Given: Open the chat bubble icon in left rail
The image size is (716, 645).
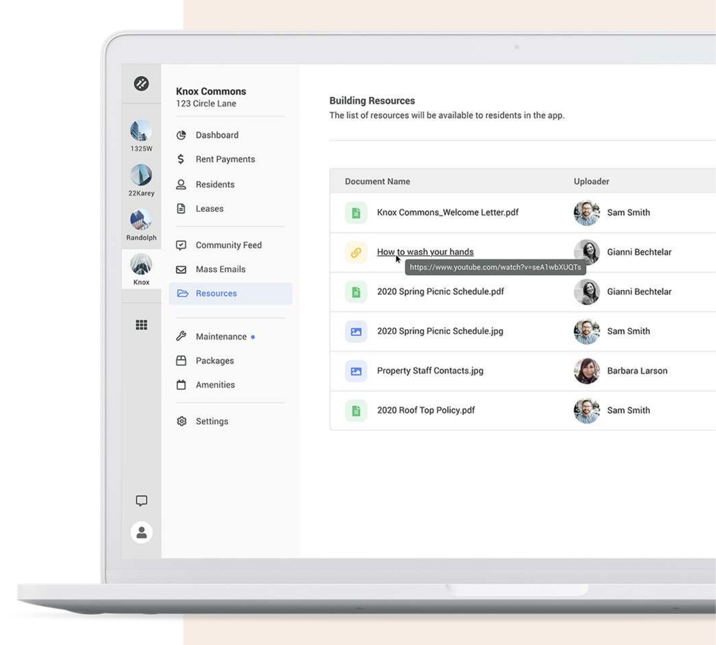Looking at the screenshot, I should [141, 501].
